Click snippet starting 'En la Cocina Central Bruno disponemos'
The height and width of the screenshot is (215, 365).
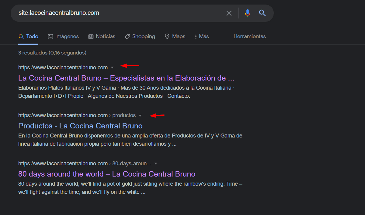[x=130, y=140]
